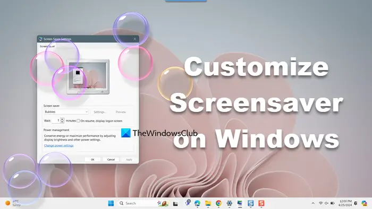Open the Change power settings link
This screenshot has width=372, height=209.
pyautogui.click(x=58, y=145)
